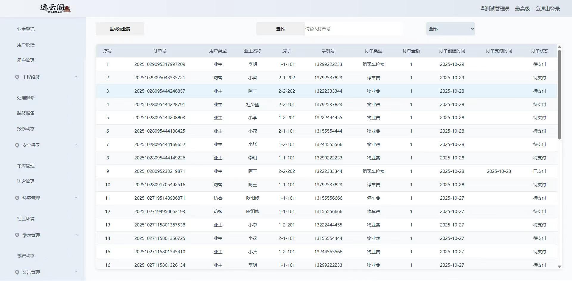Image resolution: width=572 pixels, height=281 pixels.
Task: Click the 请输入订单号 input field
Action: pos(353,29)
